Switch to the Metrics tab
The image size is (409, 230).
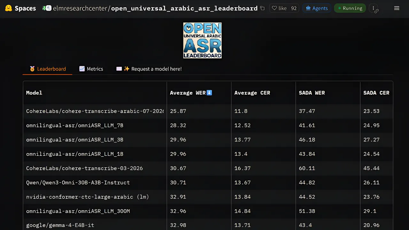tap(91, 69)
